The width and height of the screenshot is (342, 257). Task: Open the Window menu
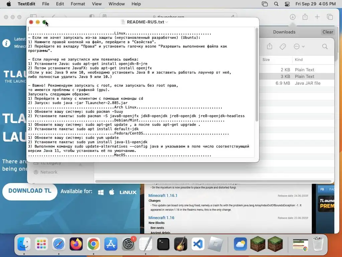tap(117, 4)
